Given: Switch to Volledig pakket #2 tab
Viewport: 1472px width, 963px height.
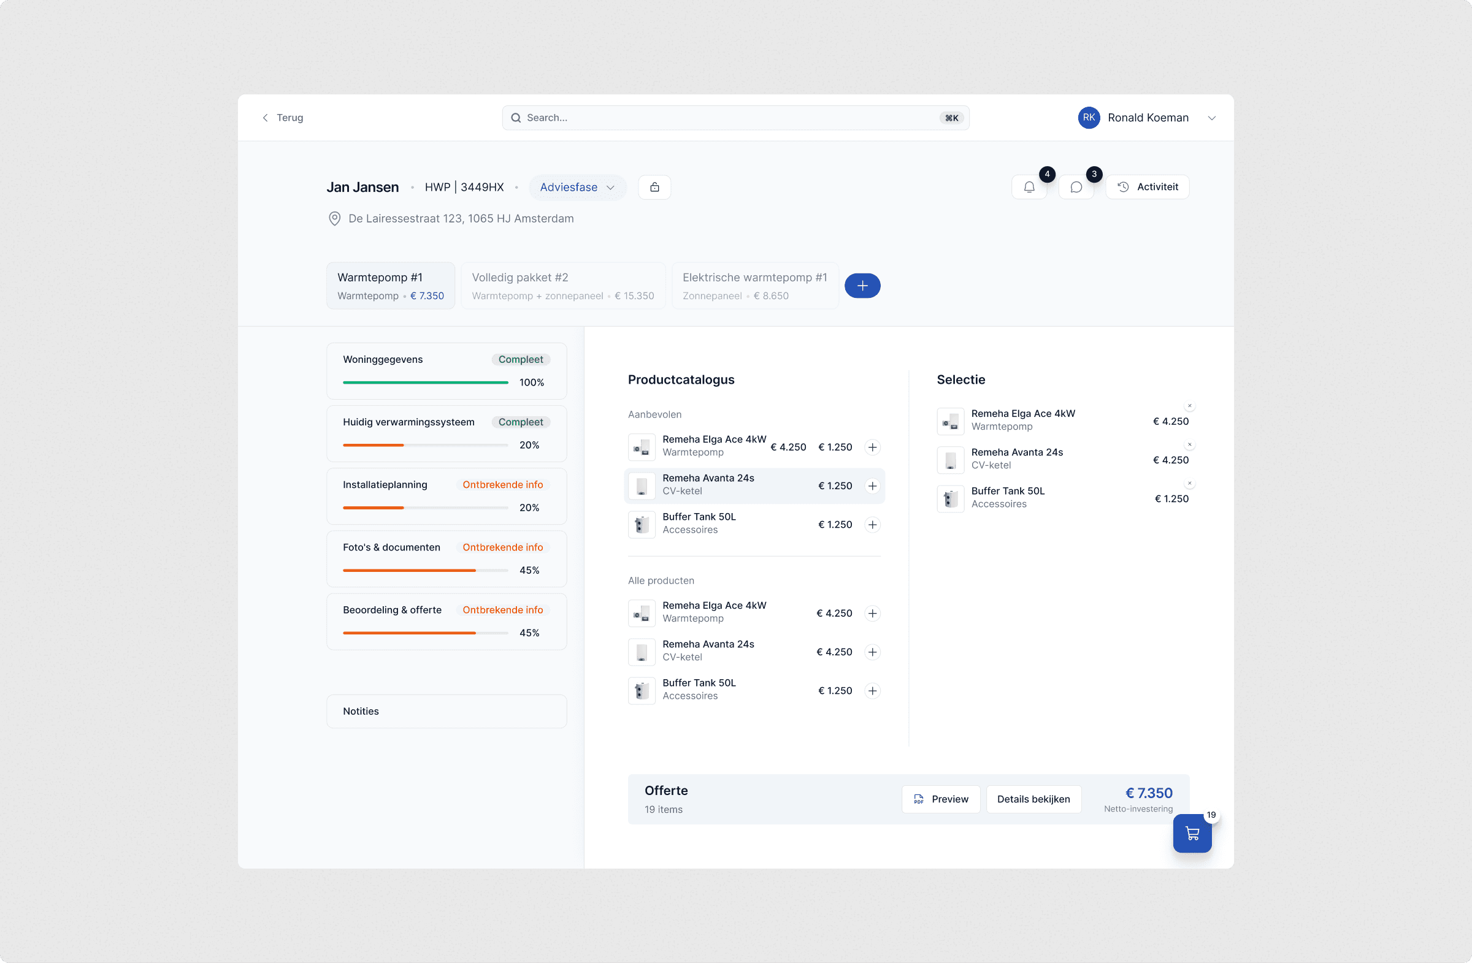Looking at the screenshot, I should [x=564, y=286].
